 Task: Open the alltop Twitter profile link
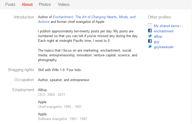(x=158, y=36)
